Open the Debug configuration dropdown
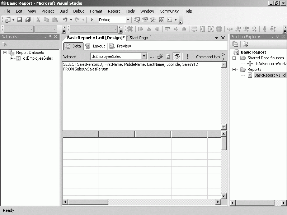 coord(128,20)
